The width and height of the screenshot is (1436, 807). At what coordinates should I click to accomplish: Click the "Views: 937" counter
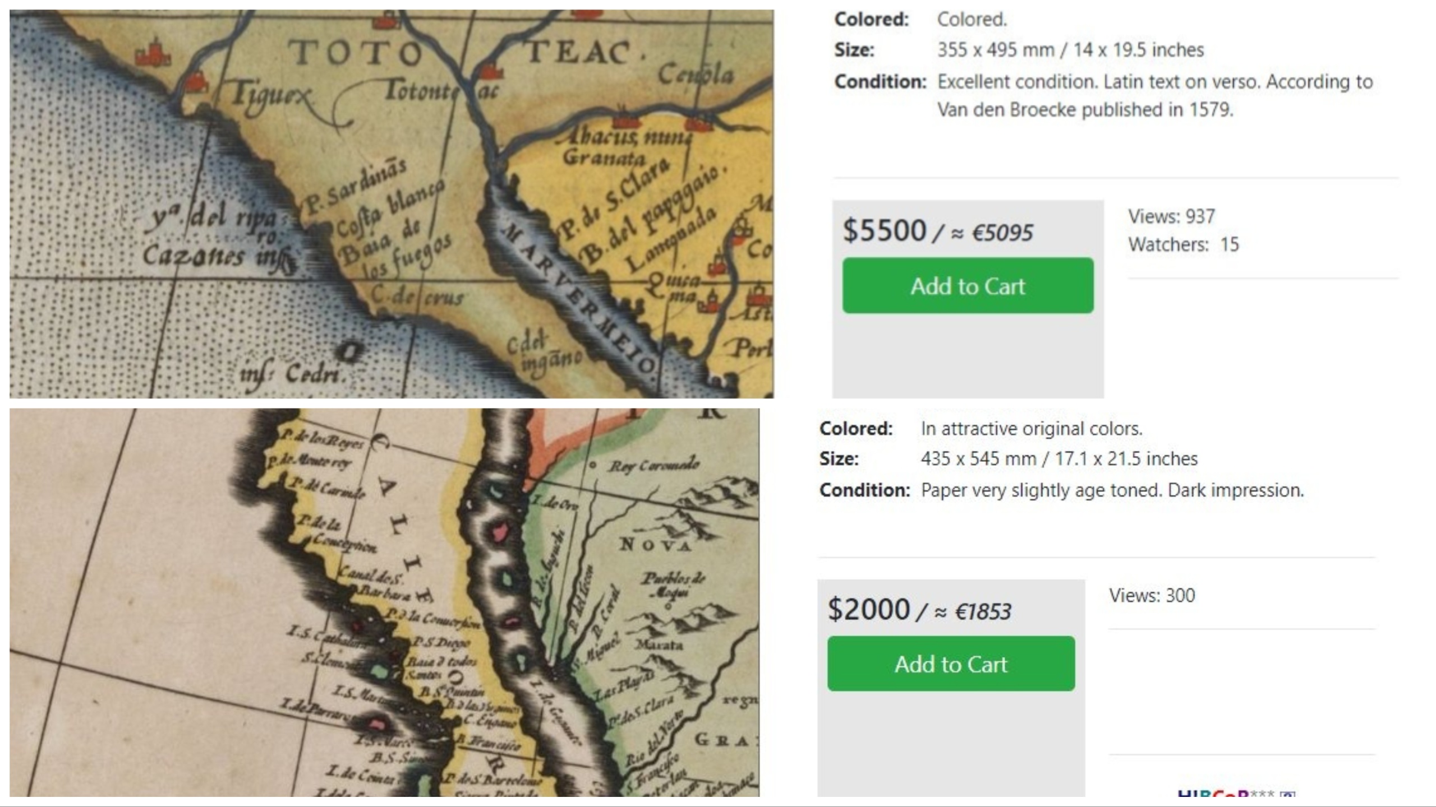pyautogui.click(x=1171, y=216)
